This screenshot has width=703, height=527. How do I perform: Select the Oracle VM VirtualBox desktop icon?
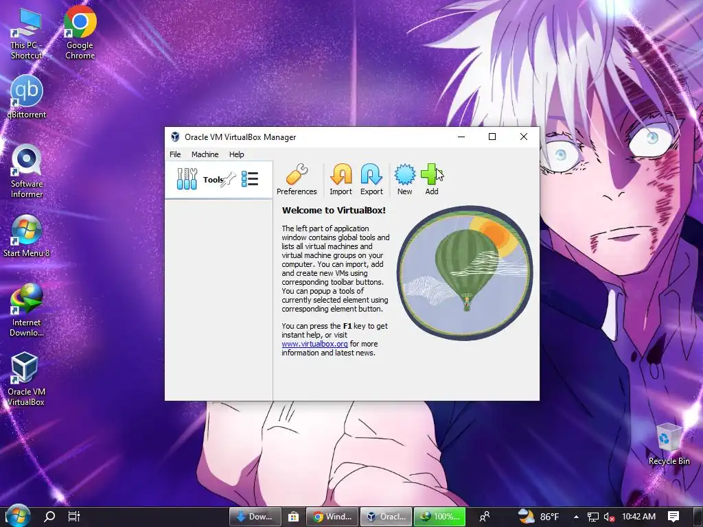(25, 379)
